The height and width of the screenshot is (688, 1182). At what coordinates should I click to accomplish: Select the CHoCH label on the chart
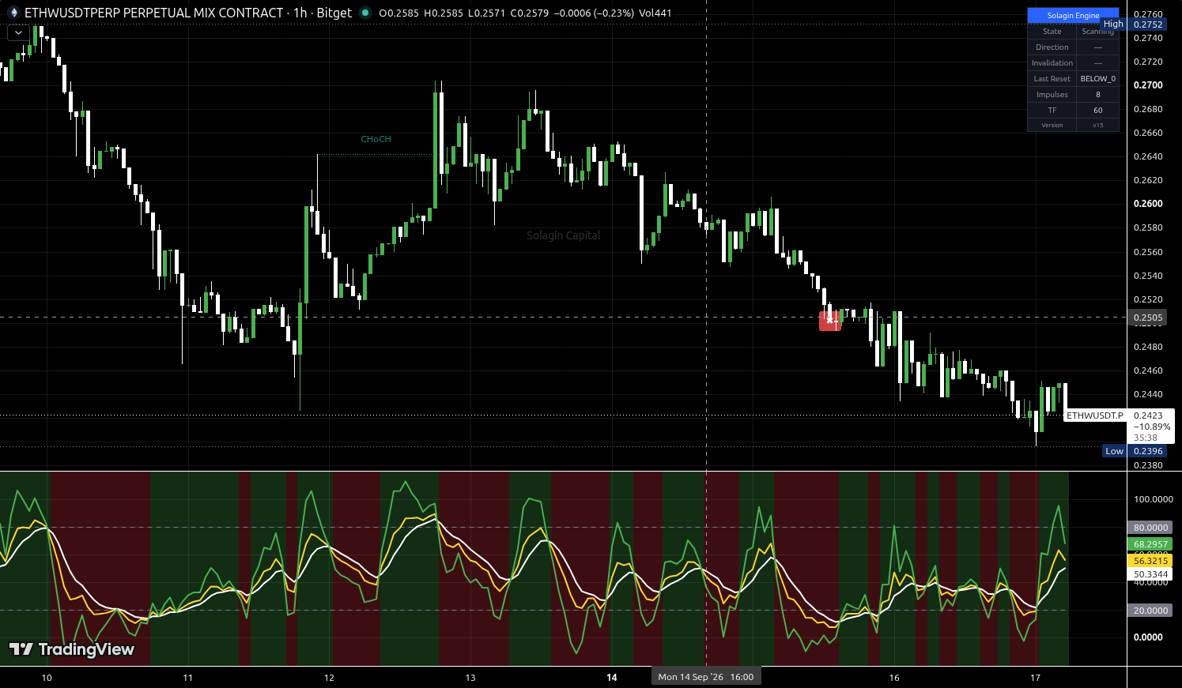[376, 139]
